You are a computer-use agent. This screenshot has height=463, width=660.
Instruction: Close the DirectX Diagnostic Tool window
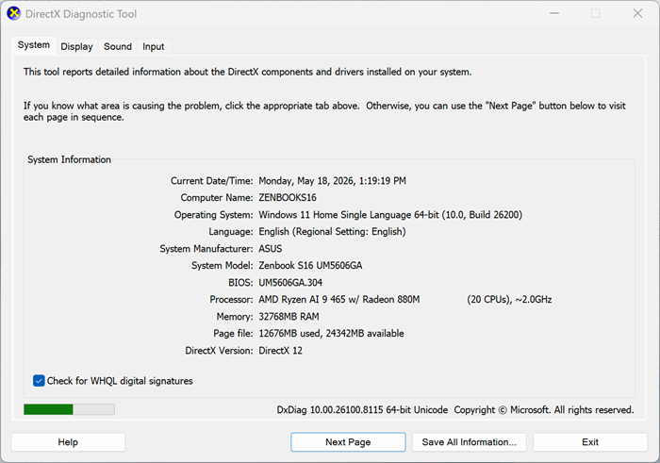point(637,13)
